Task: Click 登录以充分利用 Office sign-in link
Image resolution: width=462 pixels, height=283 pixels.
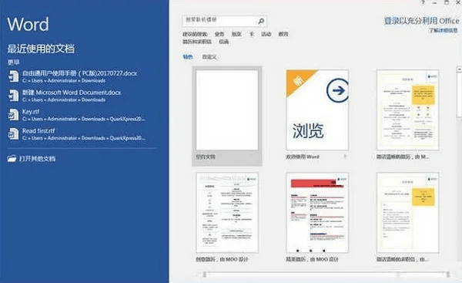Action: (421, 21)
